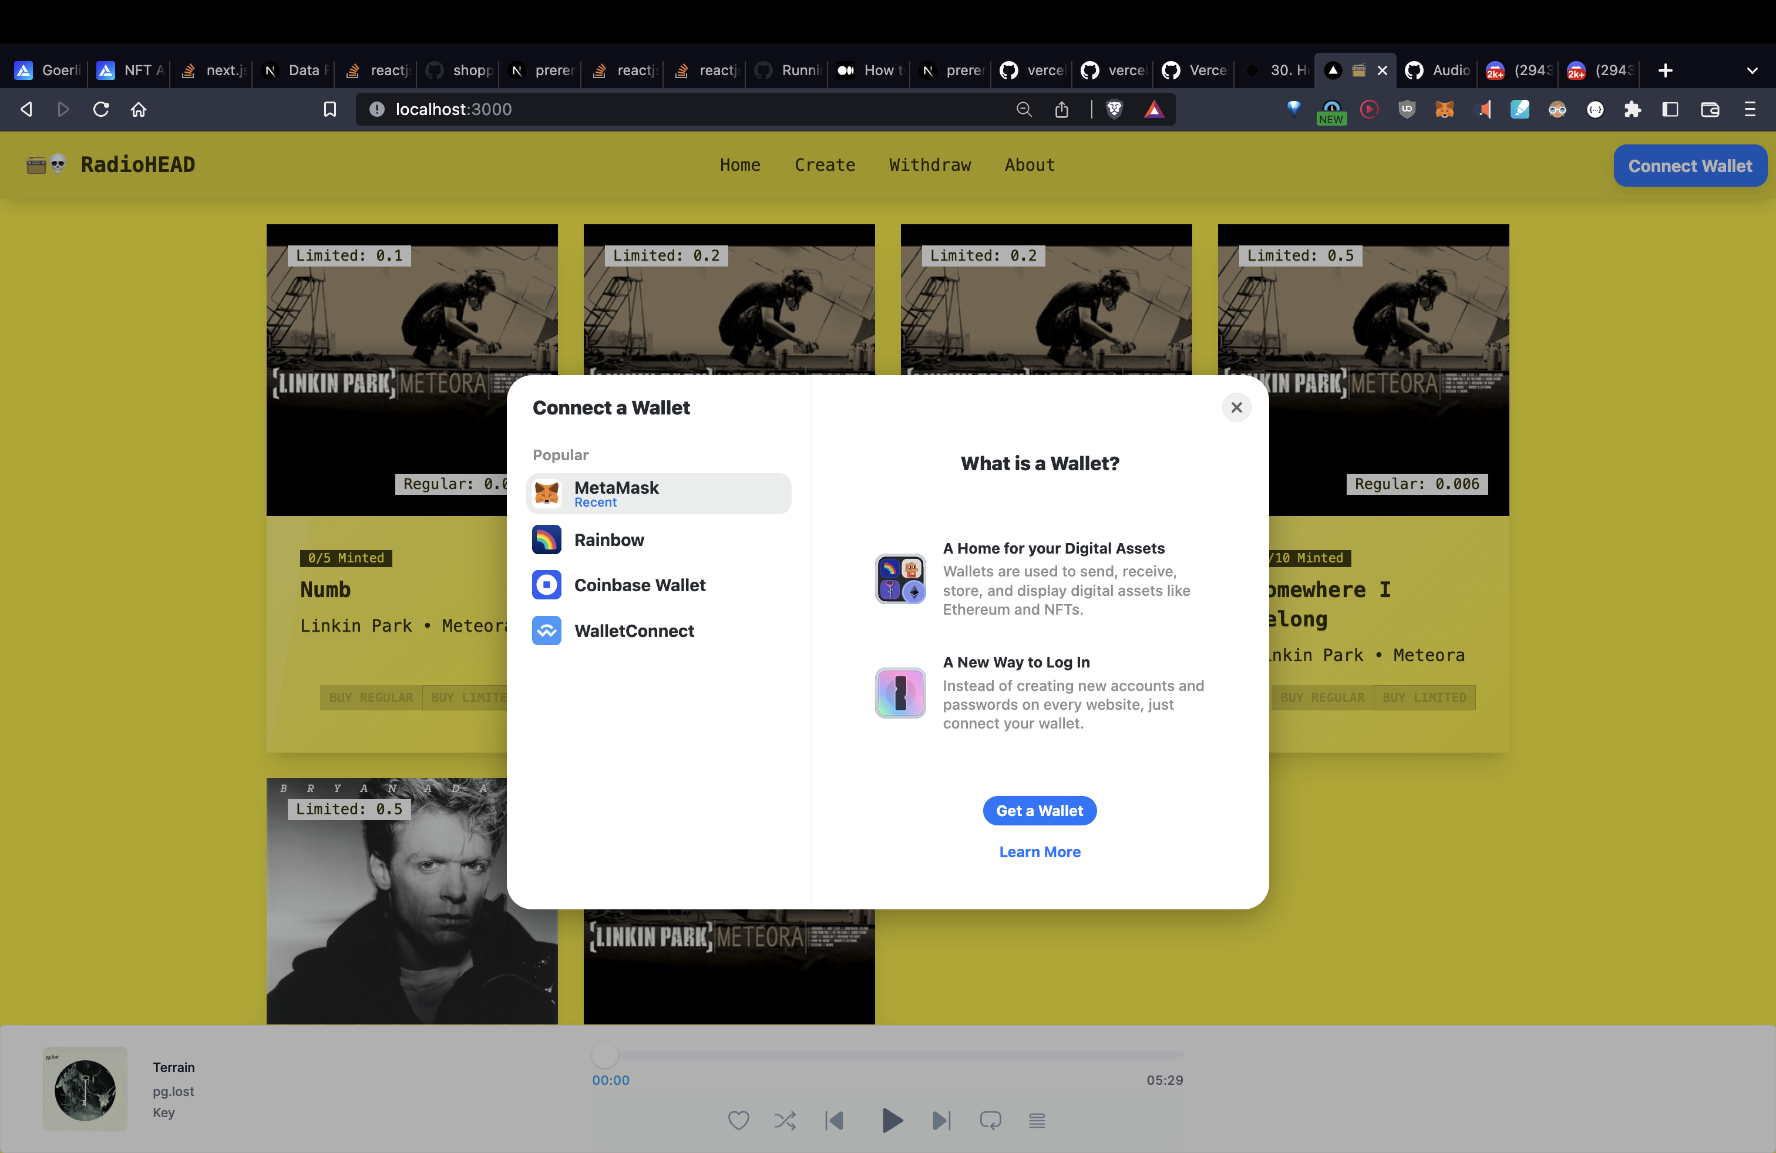Choose Rainbow wallet from list
The image size is (1776, 1153).
pos(608,539)
